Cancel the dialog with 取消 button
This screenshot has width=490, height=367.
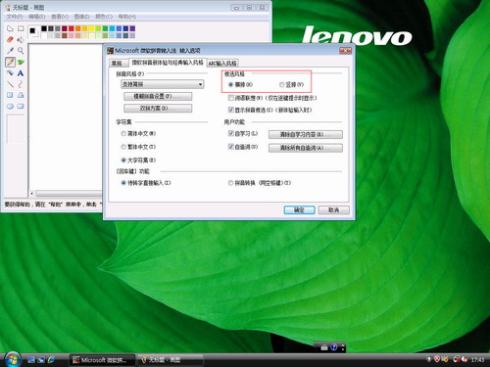[333, 210]
